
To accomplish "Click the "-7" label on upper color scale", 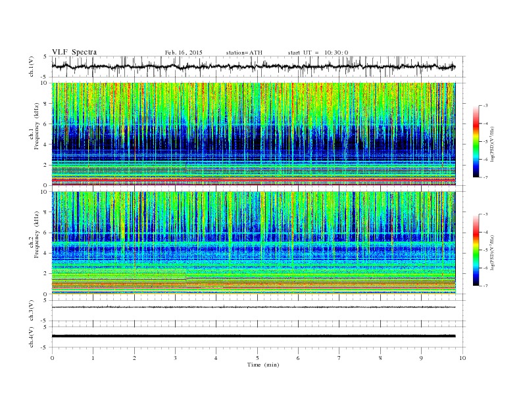I will [485, 177].
